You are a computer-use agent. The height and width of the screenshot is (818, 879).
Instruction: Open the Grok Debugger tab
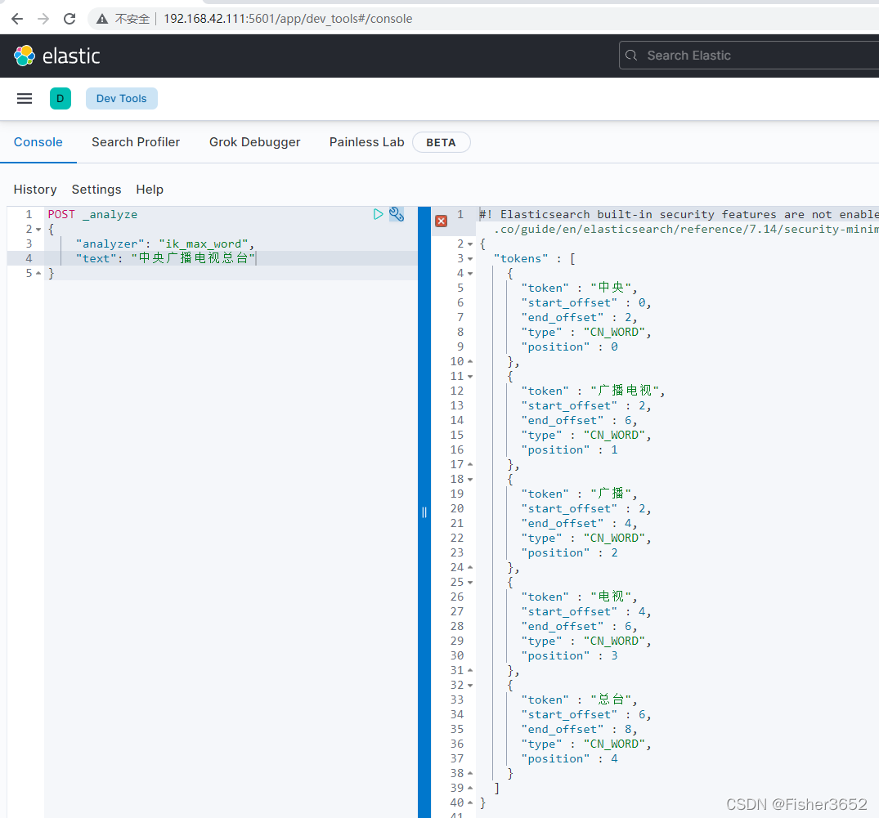254,142
